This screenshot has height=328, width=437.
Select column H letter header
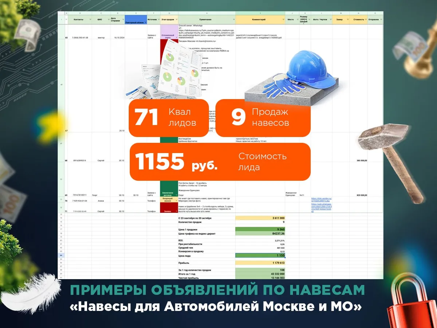[206, 13]
